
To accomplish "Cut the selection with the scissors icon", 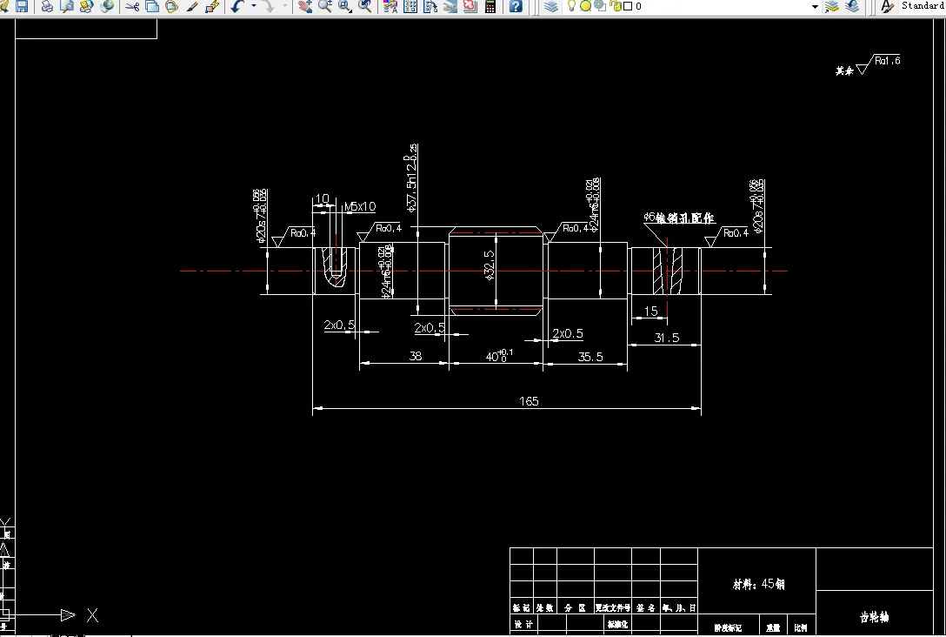I will pyautogui.click(x=132, y=6).
